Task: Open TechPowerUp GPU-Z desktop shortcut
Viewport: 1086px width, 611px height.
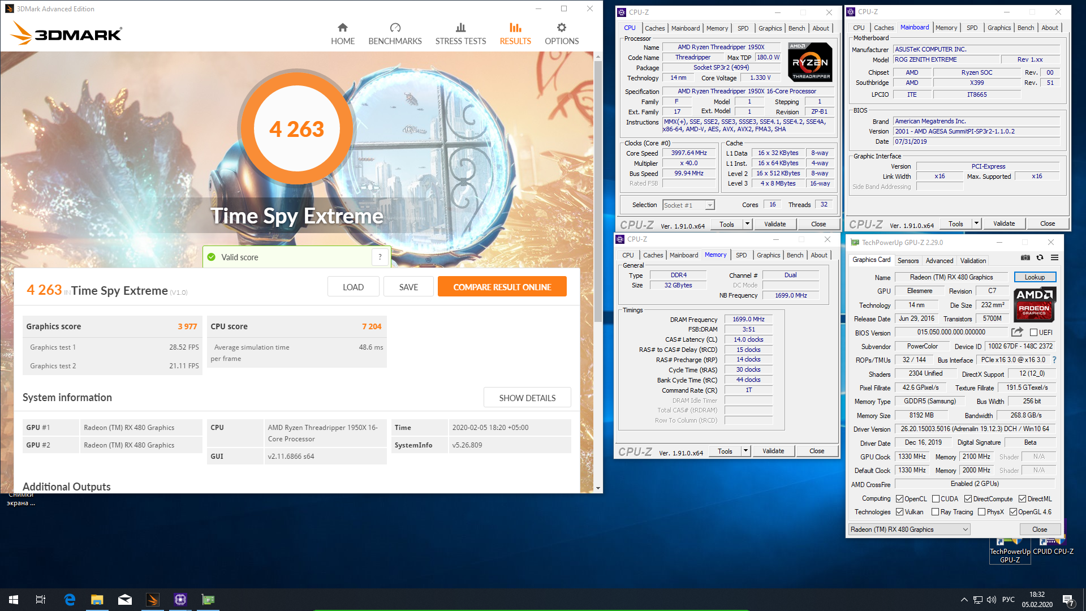Action: [x=1010, y=550]
